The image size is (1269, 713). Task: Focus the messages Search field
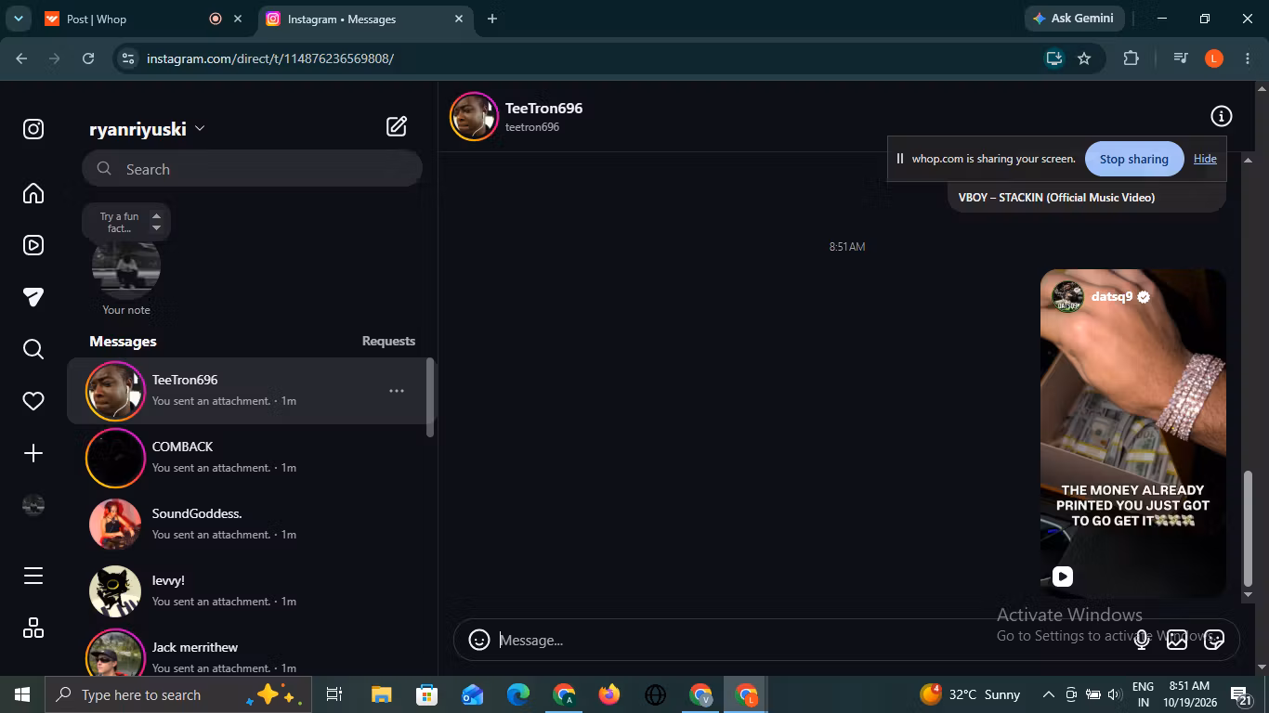(252, 169)
